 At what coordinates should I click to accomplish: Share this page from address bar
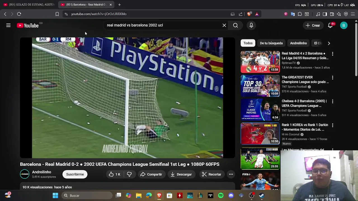(241, 14)
